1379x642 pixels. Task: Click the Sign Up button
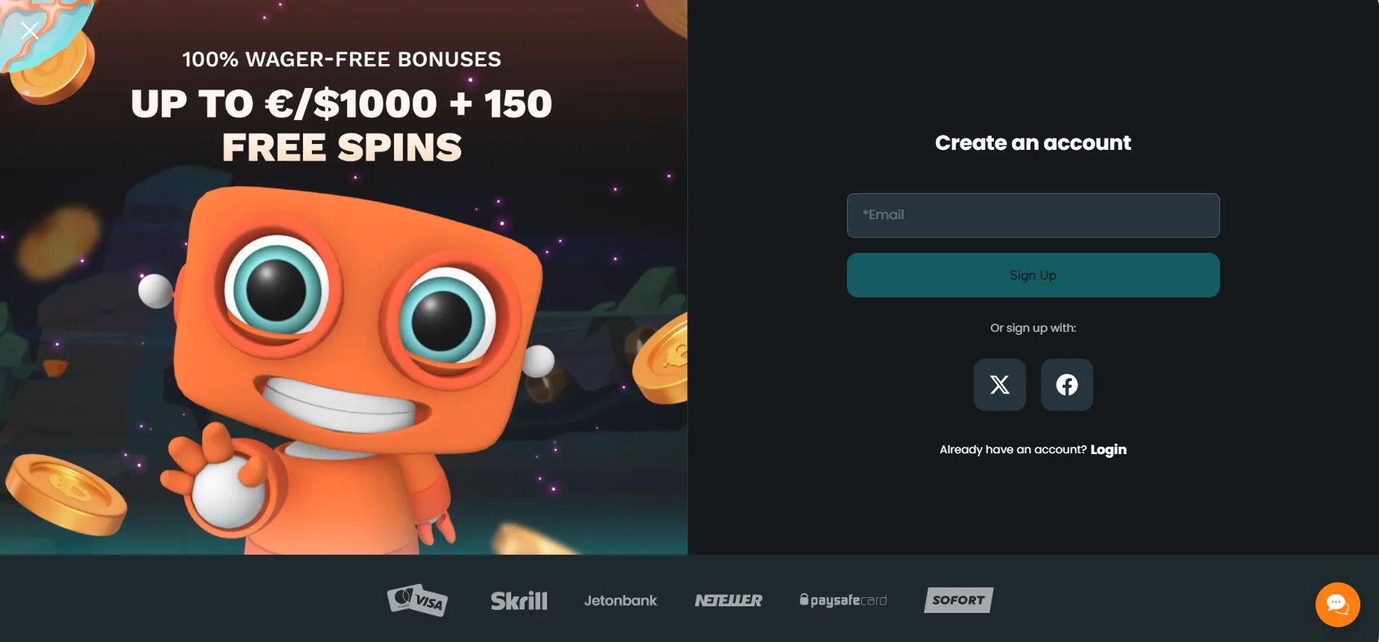pyautogui.click(x=1033, y=275)
